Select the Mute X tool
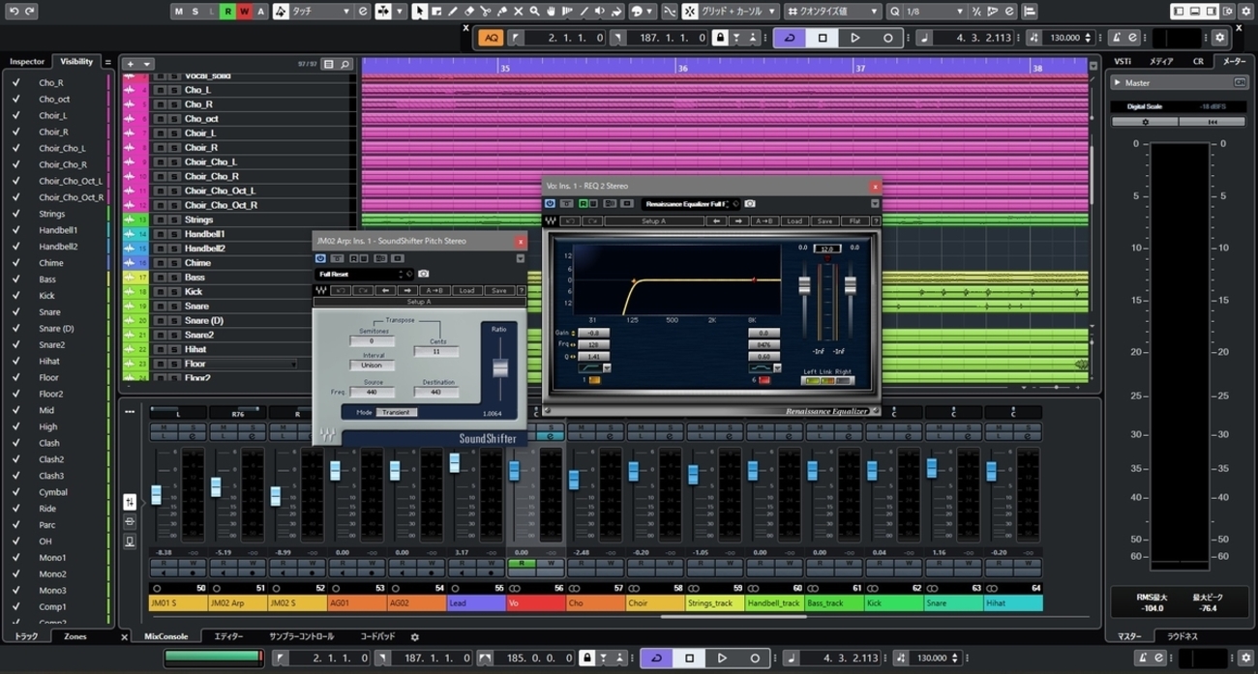This screenshot has height=674, width=1258. [518, 12]
